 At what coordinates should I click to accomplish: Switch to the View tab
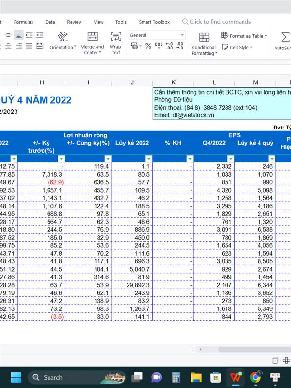(98, 22)
